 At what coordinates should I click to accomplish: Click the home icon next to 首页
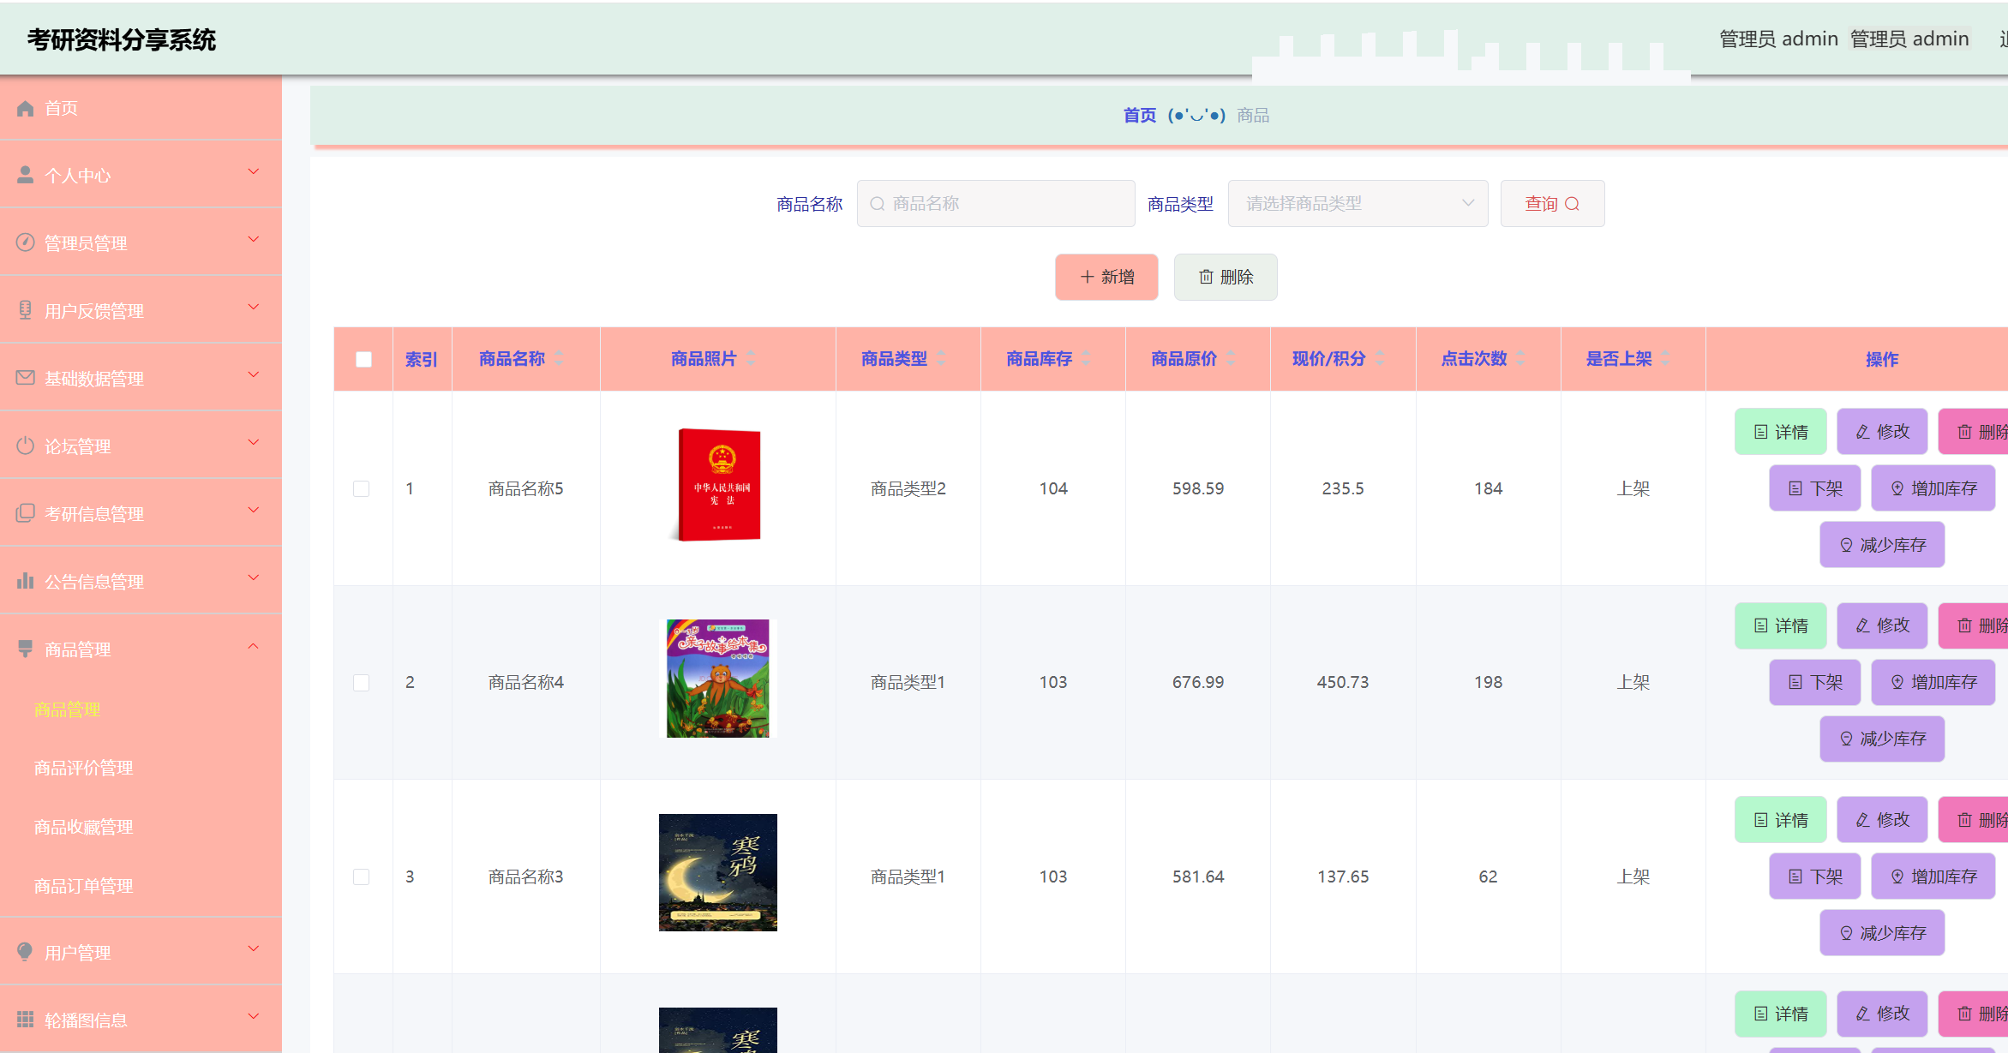point(24,108)
